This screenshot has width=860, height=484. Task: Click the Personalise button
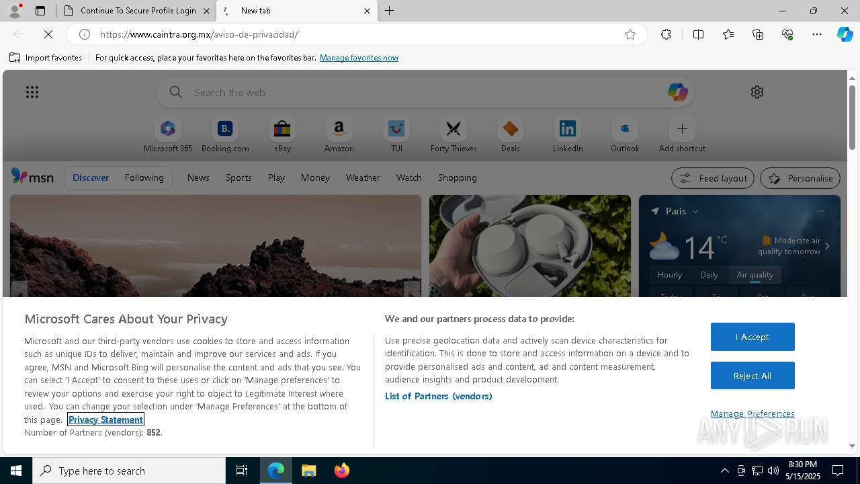[x=800, y=178]
